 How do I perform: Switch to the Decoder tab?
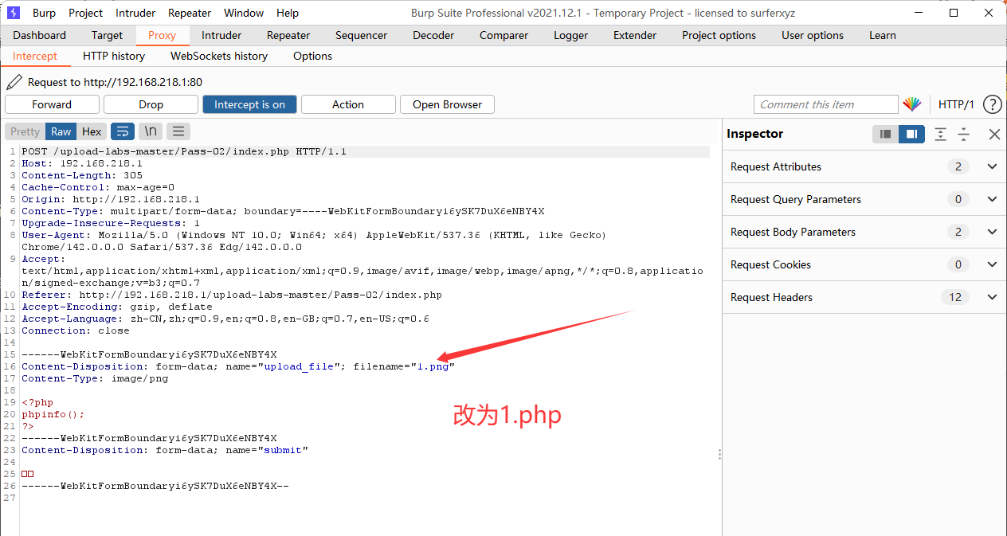click(x=433, y=35)
